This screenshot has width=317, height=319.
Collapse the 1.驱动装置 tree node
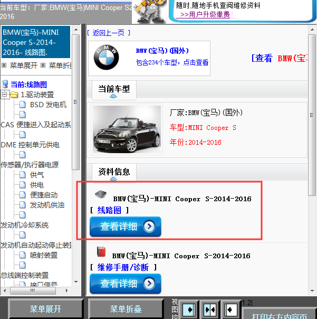coord(4,95)
